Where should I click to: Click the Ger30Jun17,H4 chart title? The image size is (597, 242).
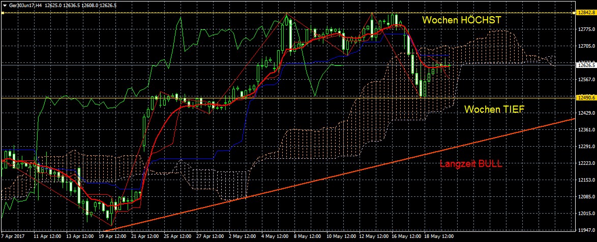(25, 6)
